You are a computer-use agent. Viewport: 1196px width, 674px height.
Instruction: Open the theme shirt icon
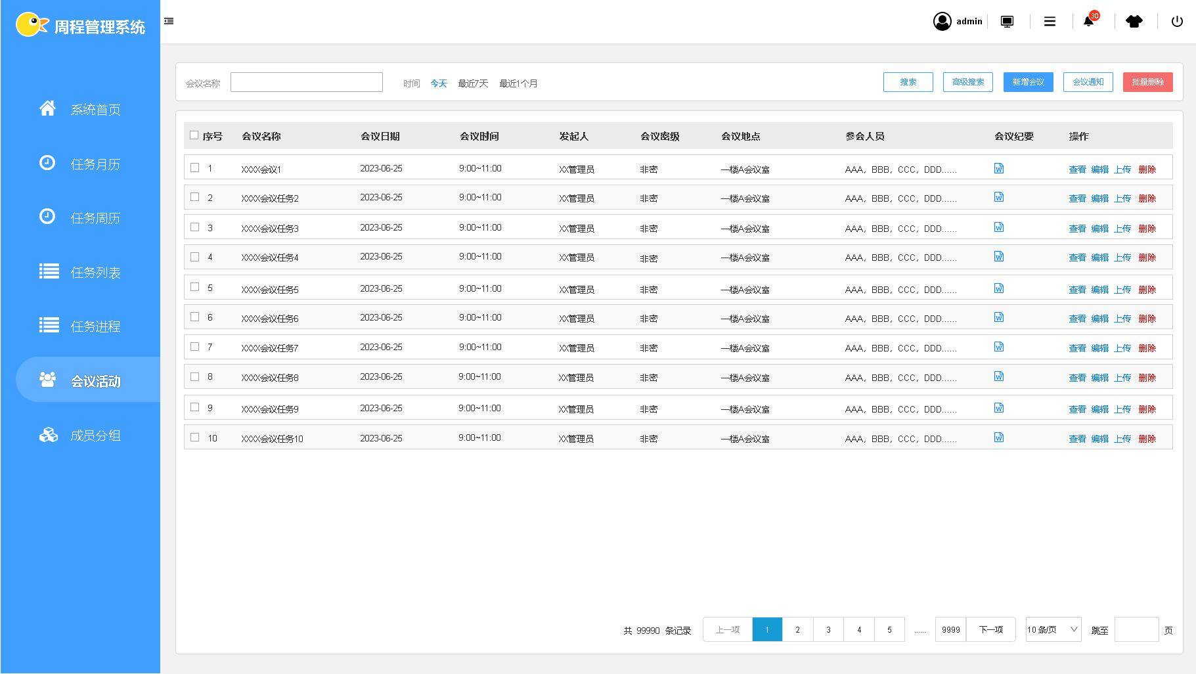click(x=1134, y=21)
